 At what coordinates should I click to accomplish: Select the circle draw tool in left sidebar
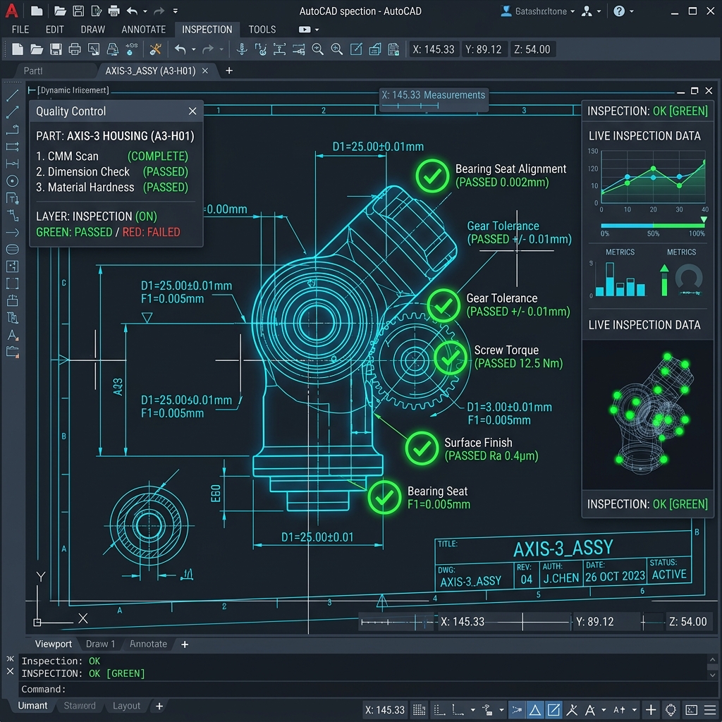(13, 181)
